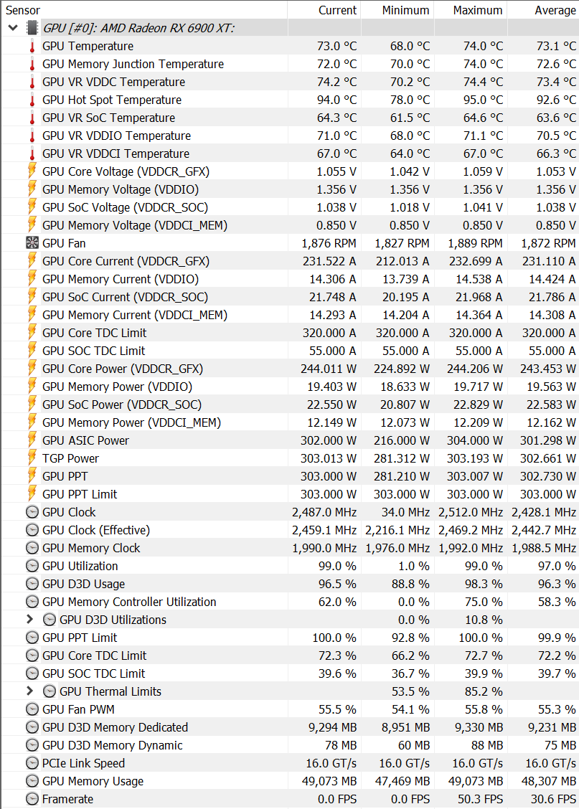Click lightning icon for GPU Core Voltage (VDDCR_GFX)

[x=32, y=171]
